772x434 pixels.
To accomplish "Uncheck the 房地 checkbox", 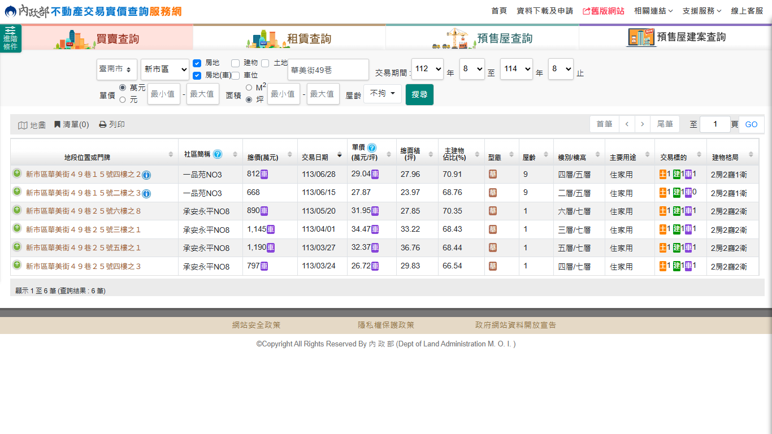I will 197,63.
